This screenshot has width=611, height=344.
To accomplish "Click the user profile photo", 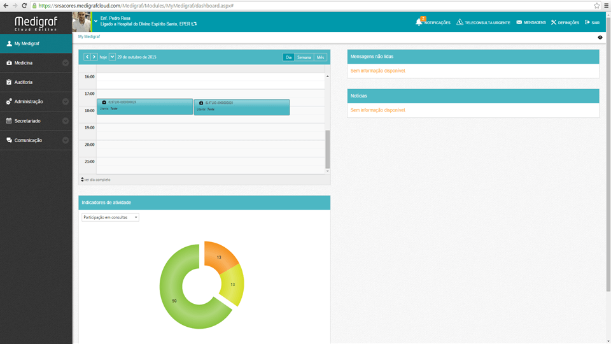I will click(81, 22).
